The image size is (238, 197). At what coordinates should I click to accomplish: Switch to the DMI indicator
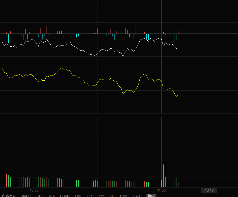coord(78,196)
